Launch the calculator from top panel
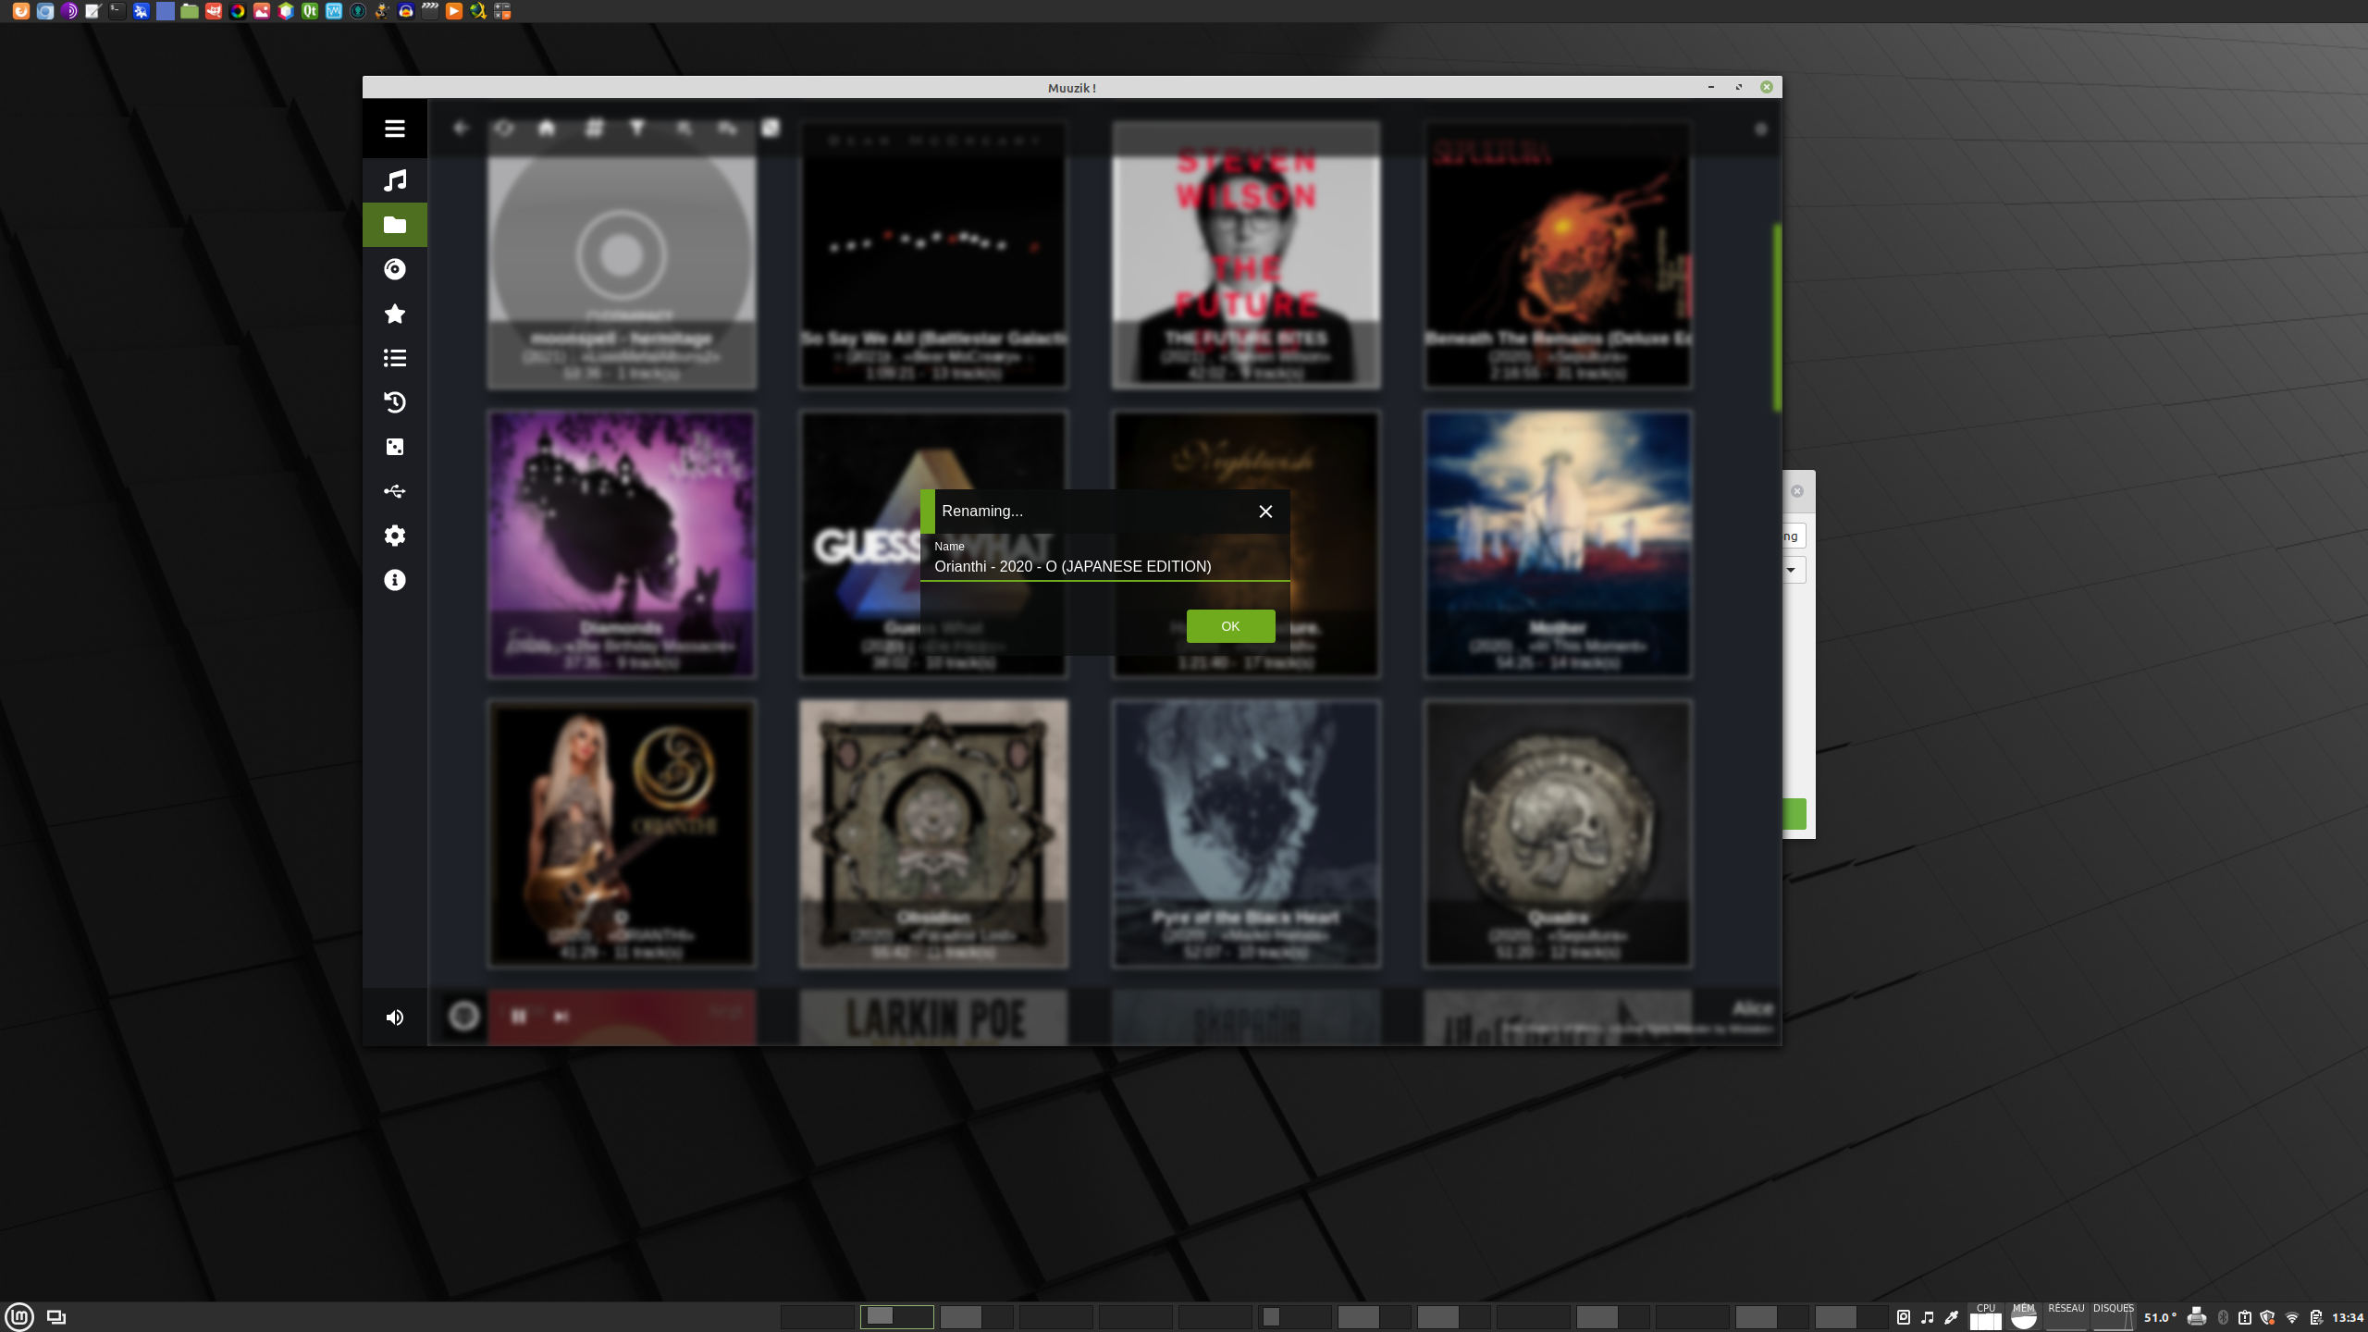 [501, 11]
